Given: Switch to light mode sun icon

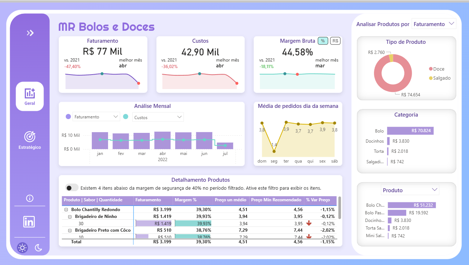Looking at the screenshot, I should point(22,248).
